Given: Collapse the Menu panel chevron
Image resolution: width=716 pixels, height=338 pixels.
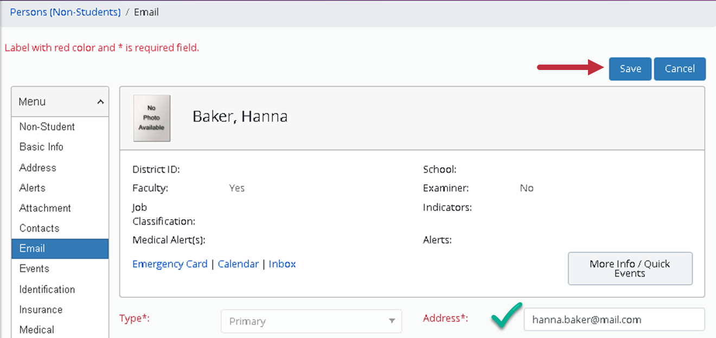Looking at the screenshot, I should (100, 101).
